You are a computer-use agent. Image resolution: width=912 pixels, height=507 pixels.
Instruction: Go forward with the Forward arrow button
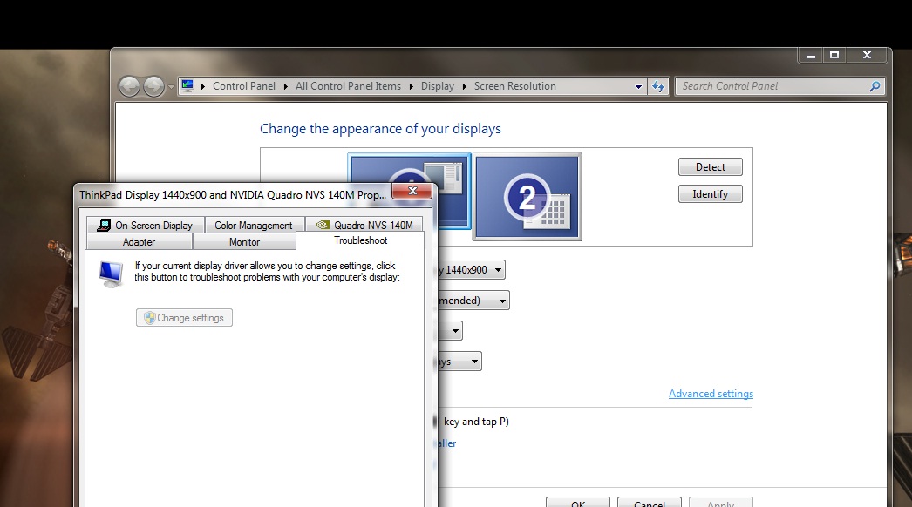(153, 86)
